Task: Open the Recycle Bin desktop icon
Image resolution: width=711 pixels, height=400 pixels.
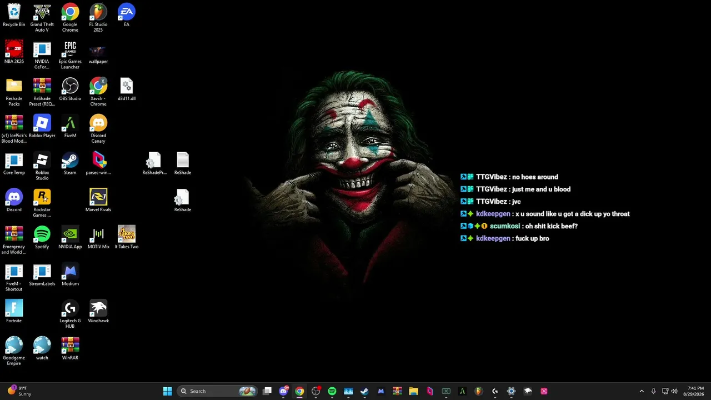Action: [14, 16]
